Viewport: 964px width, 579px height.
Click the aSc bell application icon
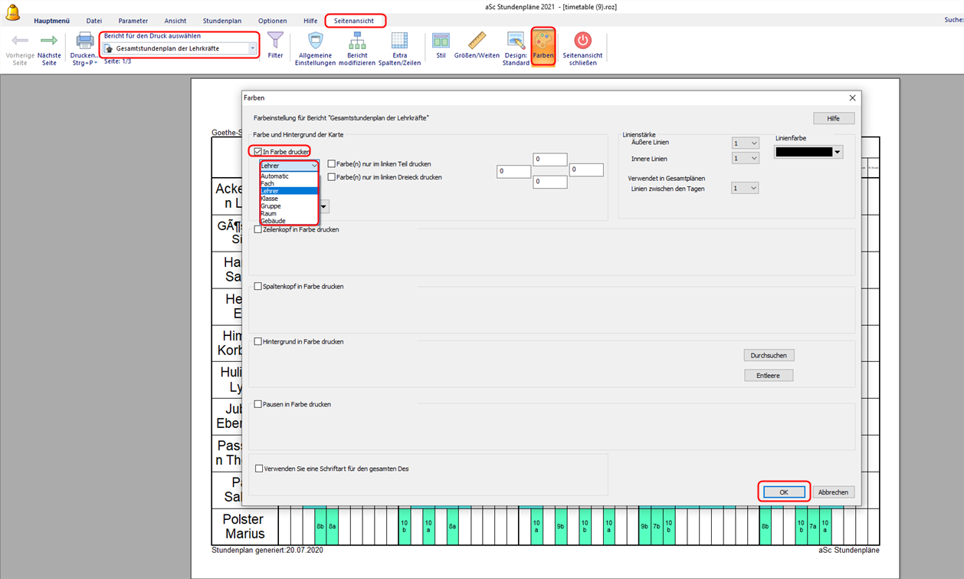pyautogui.click(x=12, y=12)
